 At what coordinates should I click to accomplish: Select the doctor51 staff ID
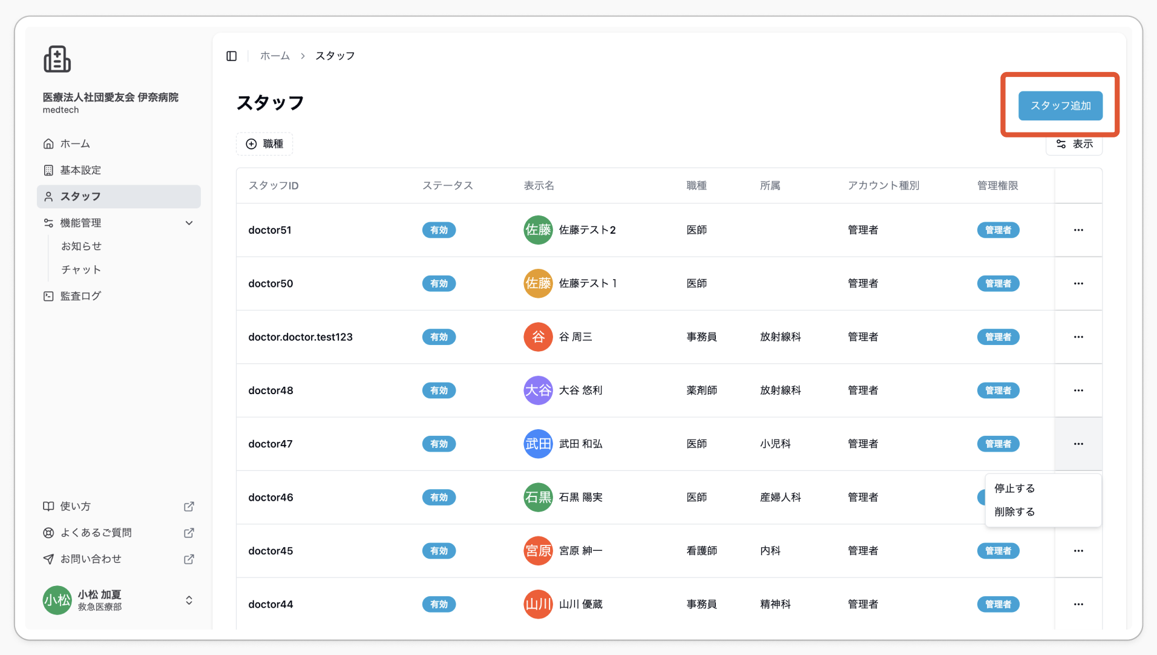(270, 230)
